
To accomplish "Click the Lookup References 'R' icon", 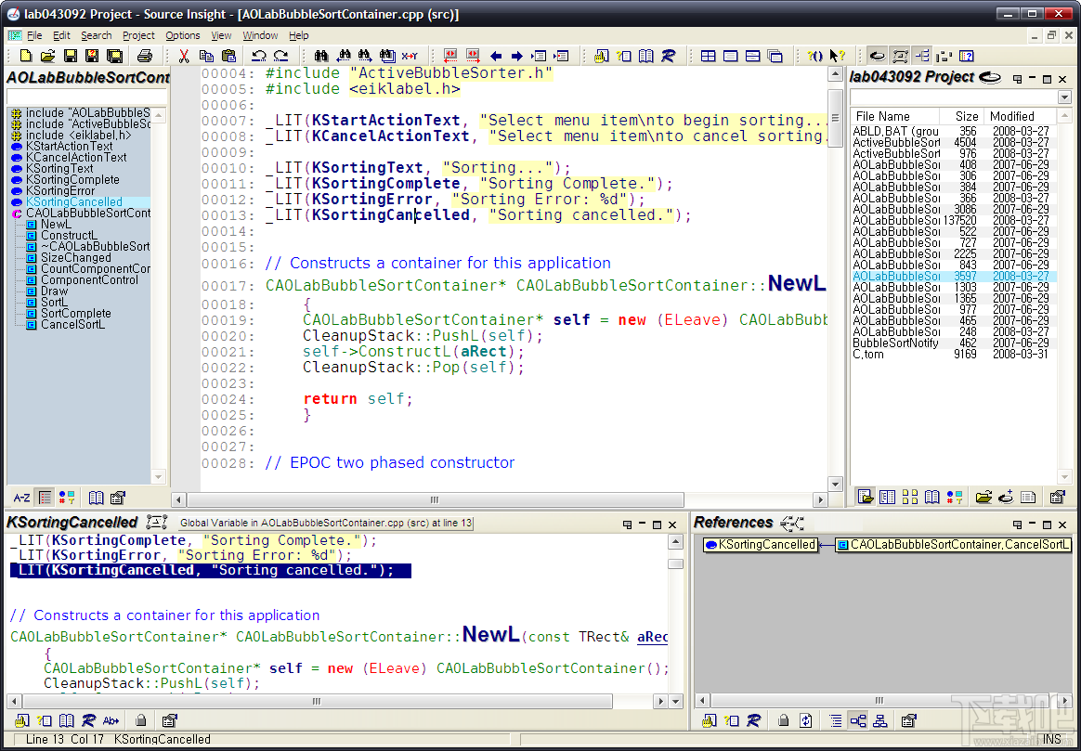I will [670, 56].
